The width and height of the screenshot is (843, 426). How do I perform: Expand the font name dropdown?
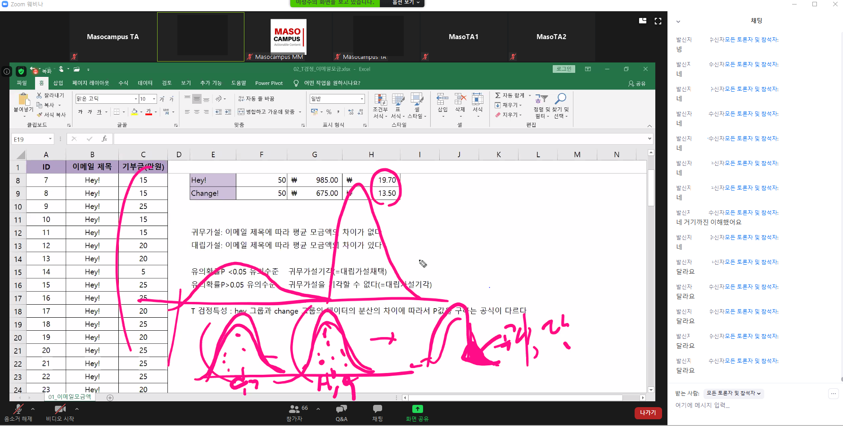coord(135,99)
